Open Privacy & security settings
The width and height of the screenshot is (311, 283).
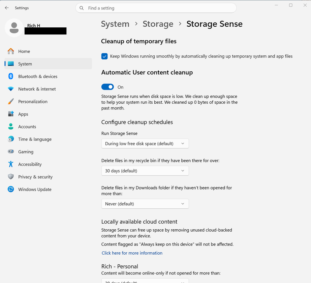pyautogui.click(x=48, y=177)
